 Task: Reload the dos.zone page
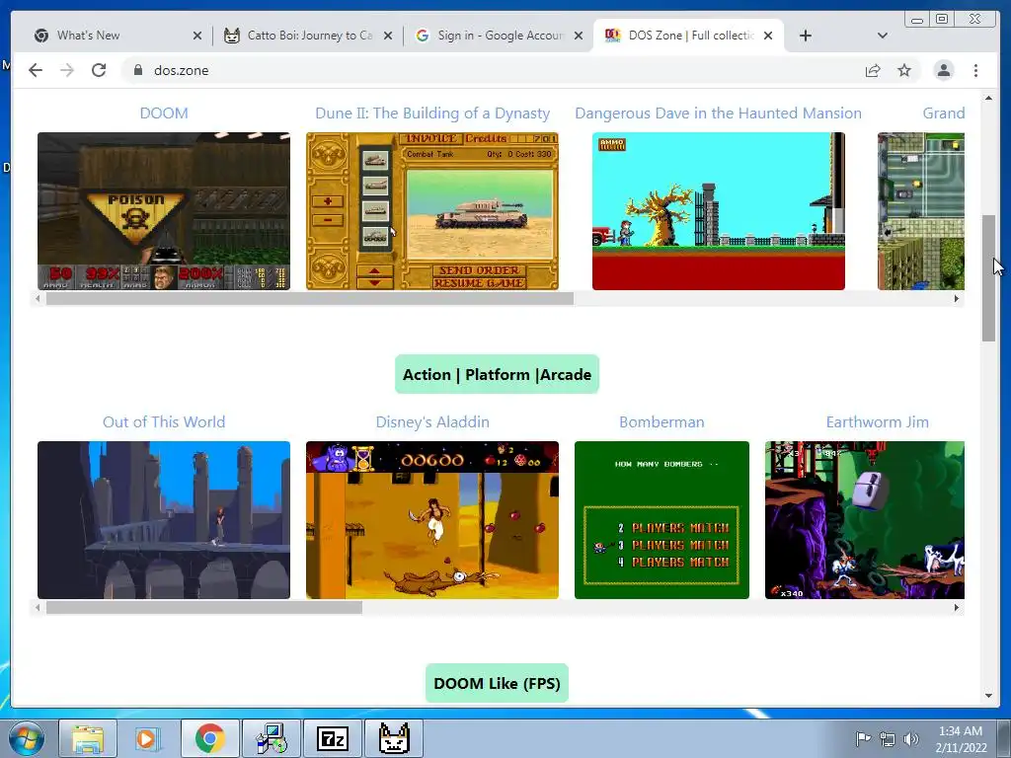99,70
